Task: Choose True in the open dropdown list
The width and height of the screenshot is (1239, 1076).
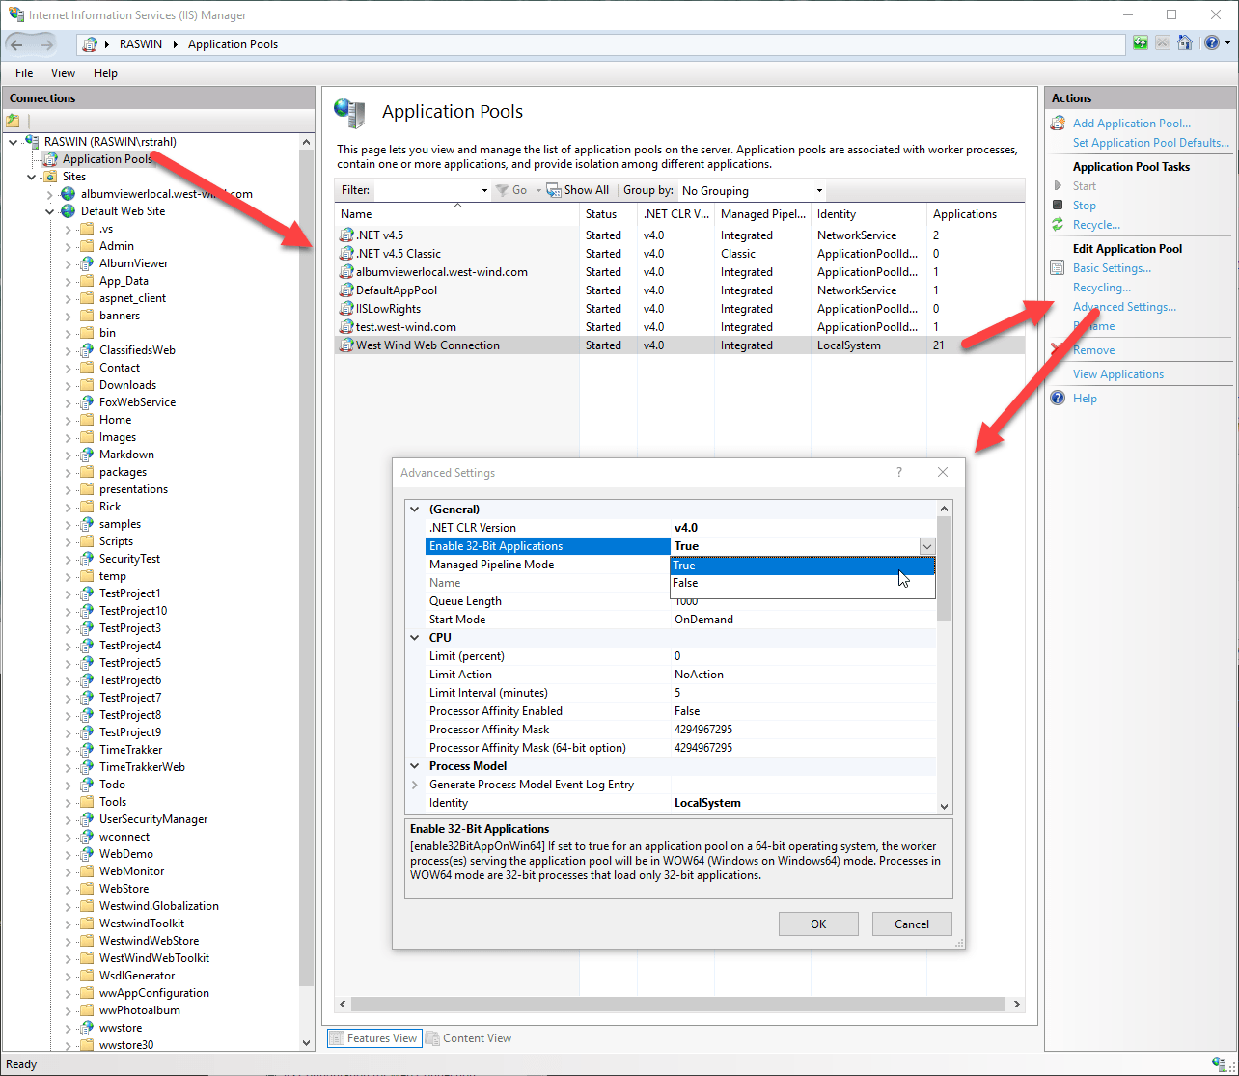Action: [x=803, y=566]
